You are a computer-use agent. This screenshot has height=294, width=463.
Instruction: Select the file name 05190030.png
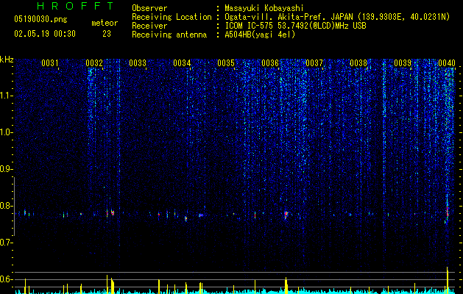40,19
